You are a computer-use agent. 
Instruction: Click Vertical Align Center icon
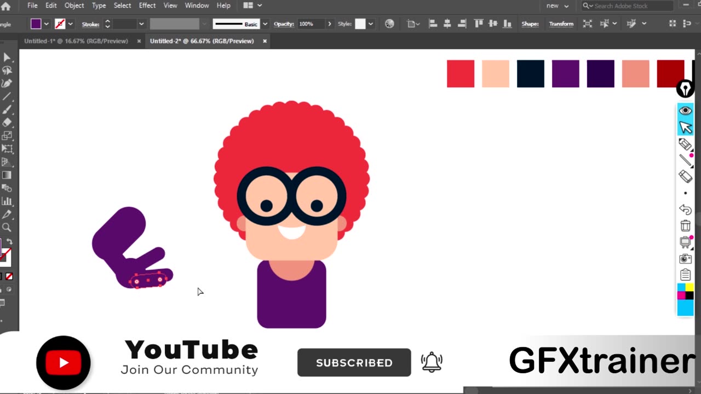click(x=493, y=24)
